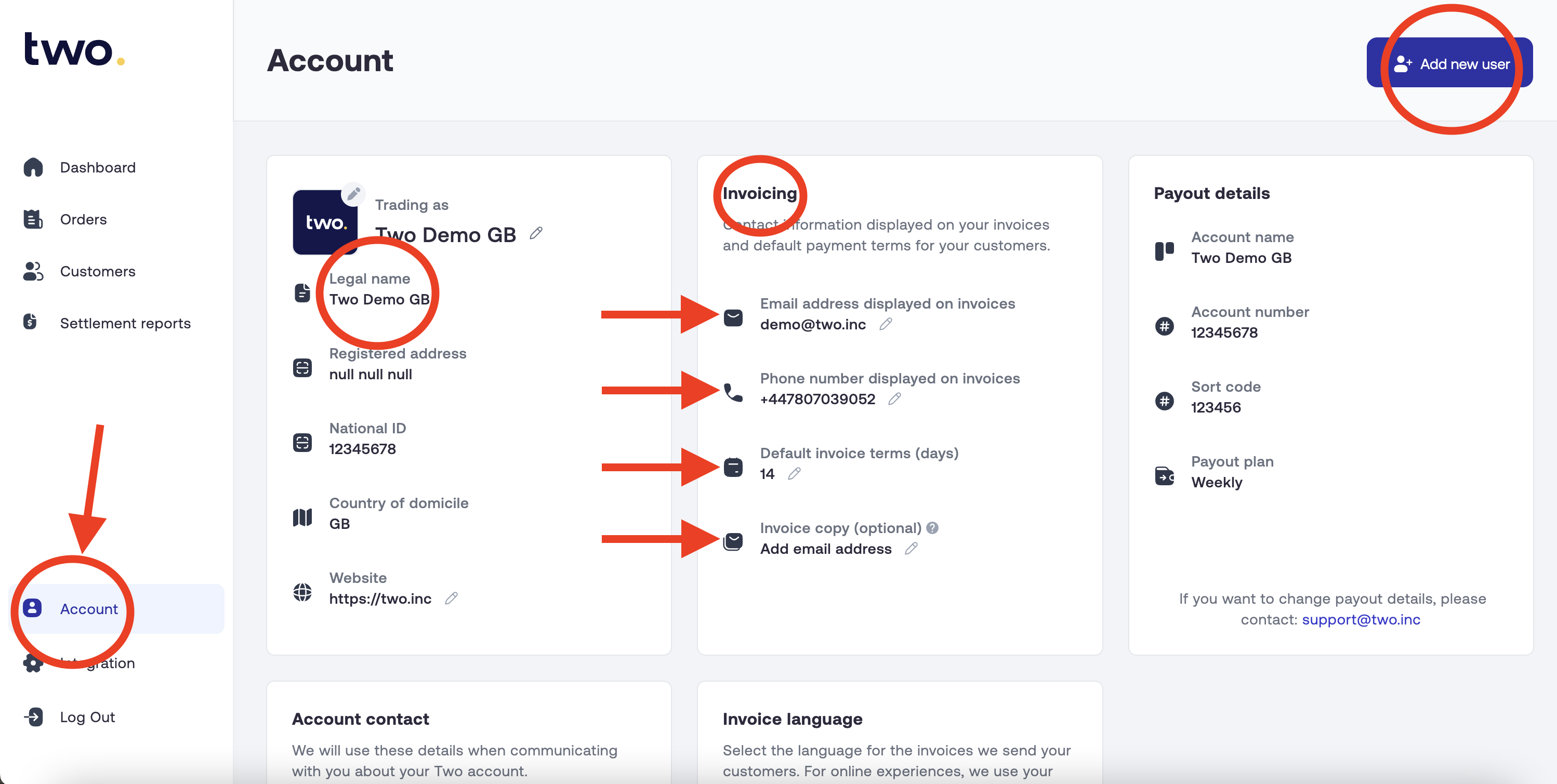1557x784 pixels.
Task: Edit the website https://two.inc
Action: tap(451, 599)
